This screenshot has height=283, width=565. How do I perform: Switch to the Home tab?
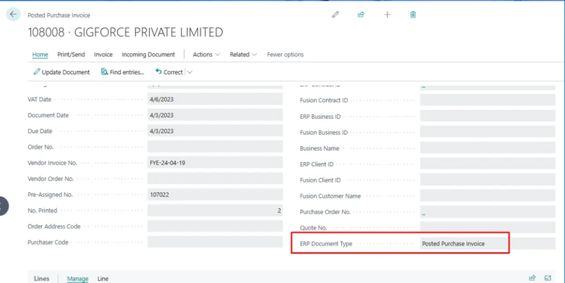40,55
